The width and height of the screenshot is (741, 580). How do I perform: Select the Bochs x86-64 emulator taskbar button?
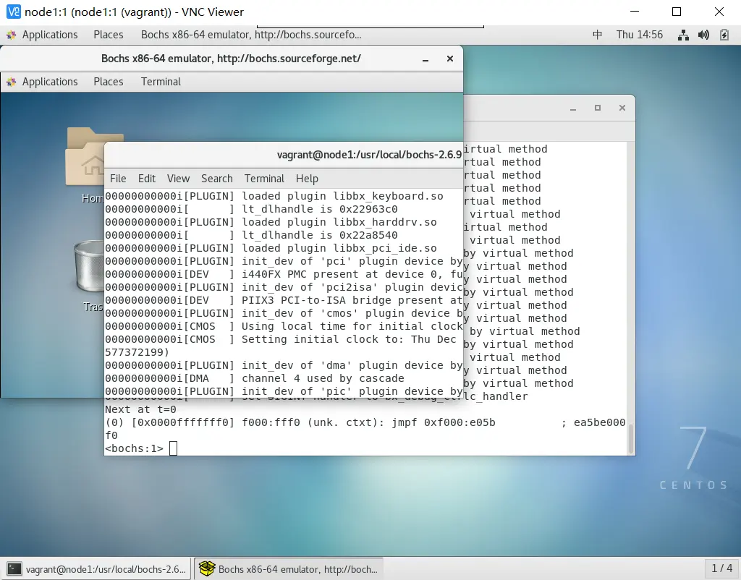point(289,569)
